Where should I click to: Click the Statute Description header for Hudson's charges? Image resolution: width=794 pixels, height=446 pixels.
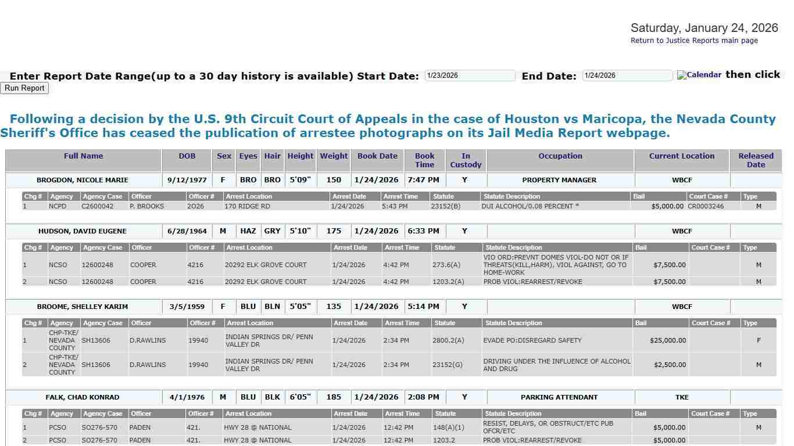(x=514, y=247)
